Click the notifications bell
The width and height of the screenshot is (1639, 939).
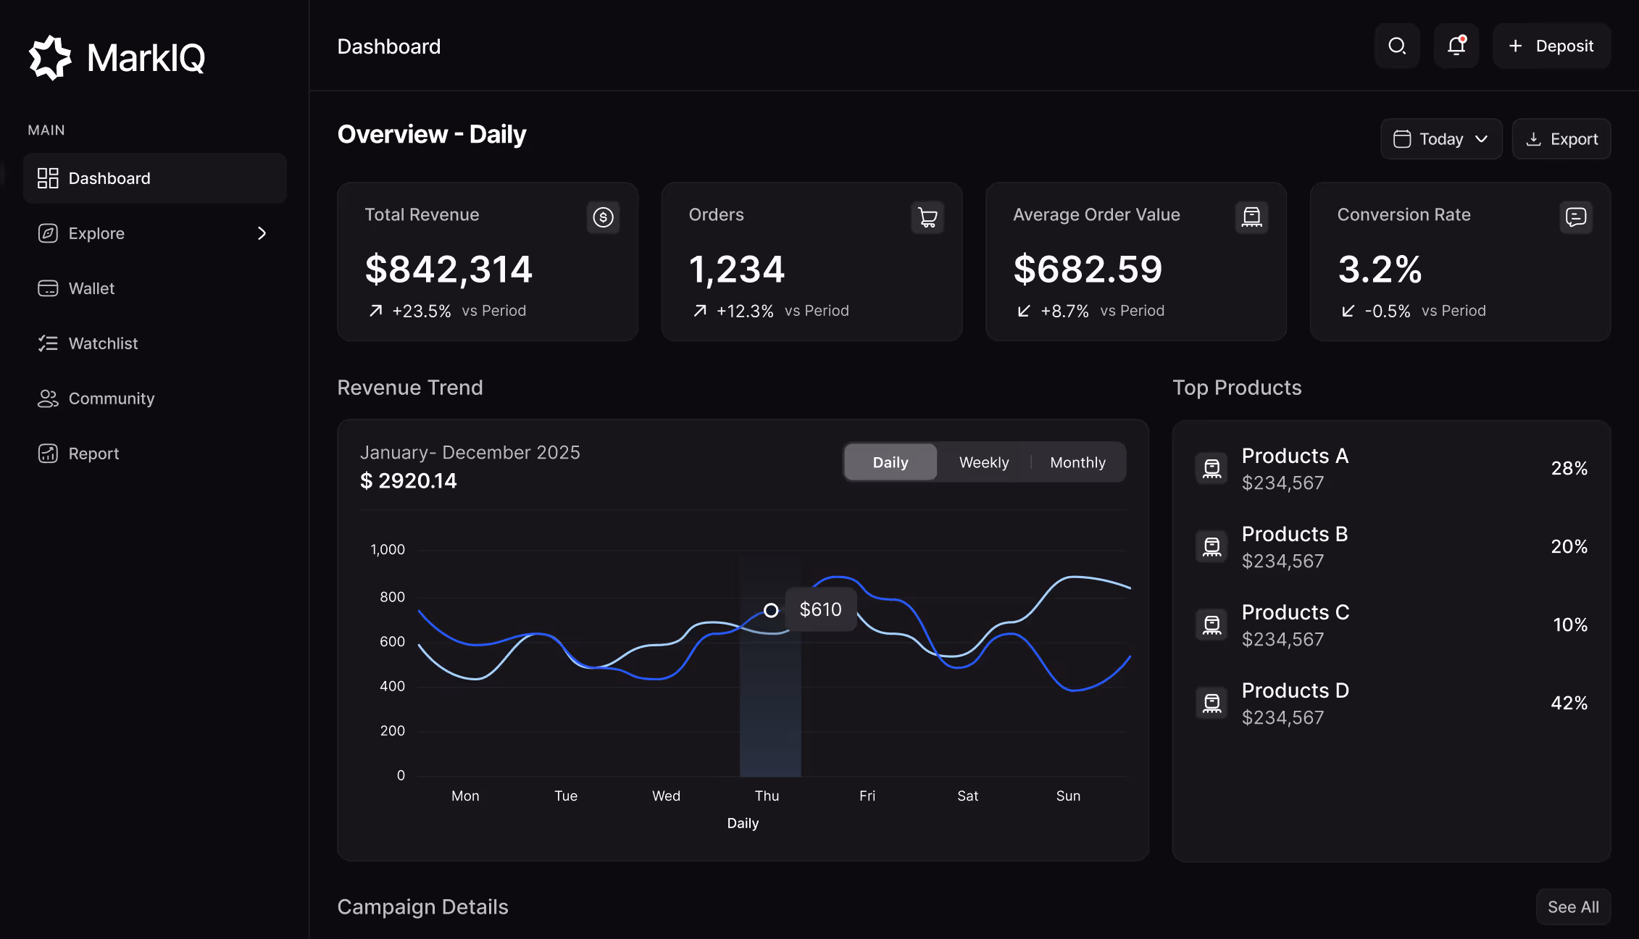[x=1456, y=46]
